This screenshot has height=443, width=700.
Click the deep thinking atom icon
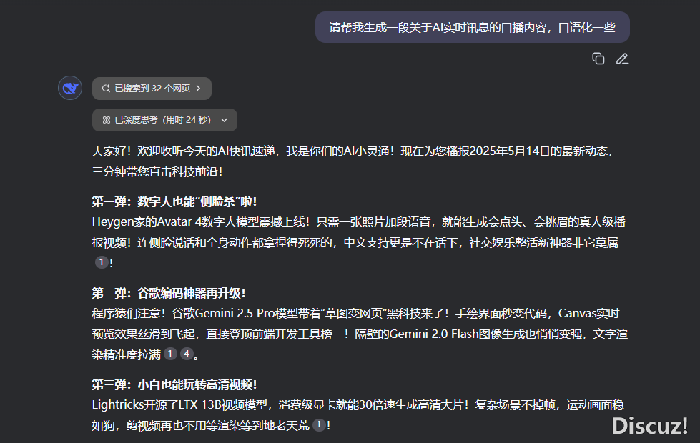click(107, 120)
